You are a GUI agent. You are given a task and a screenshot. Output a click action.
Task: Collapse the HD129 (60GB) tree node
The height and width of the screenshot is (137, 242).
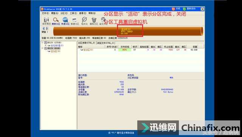pos(42,48)
